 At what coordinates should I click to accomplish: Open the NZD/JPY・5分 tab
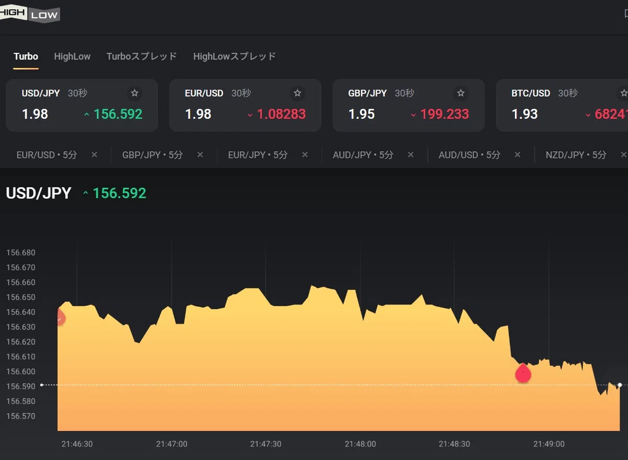576,155
